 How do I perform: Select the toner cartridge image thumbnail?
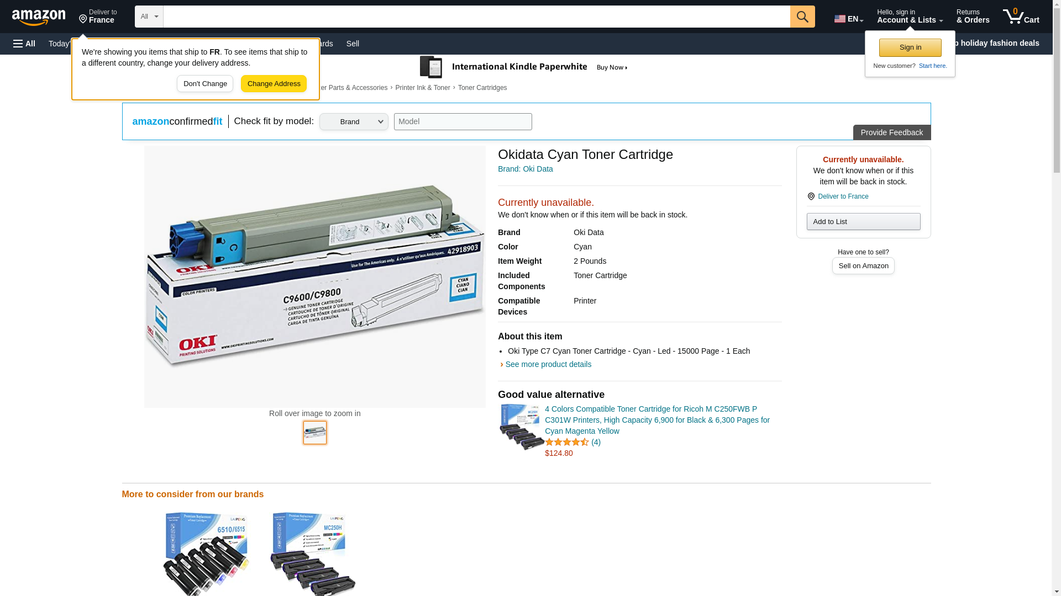(x=314, y=433)
